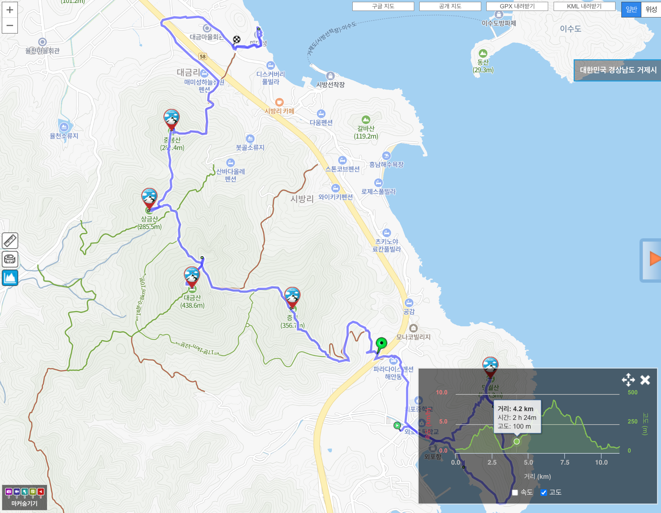Toggle the elevation profile chart tool
The width and height of the screenshot is (661, 513).
coord(10,278)
